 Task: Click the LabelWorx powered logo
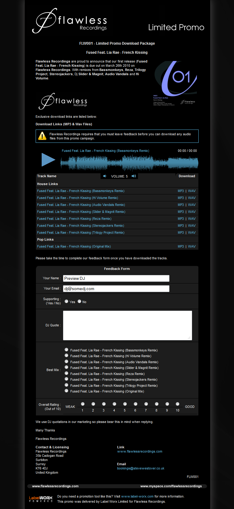click(41, 499)
